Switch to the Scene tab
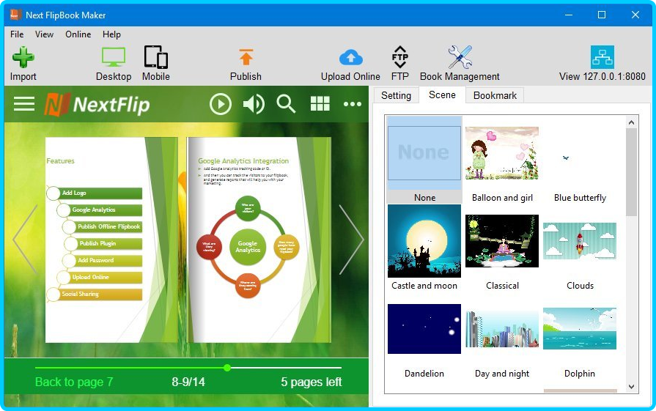Image resolution: width=656 pixels, height=411 pixels. click(442, 95)
